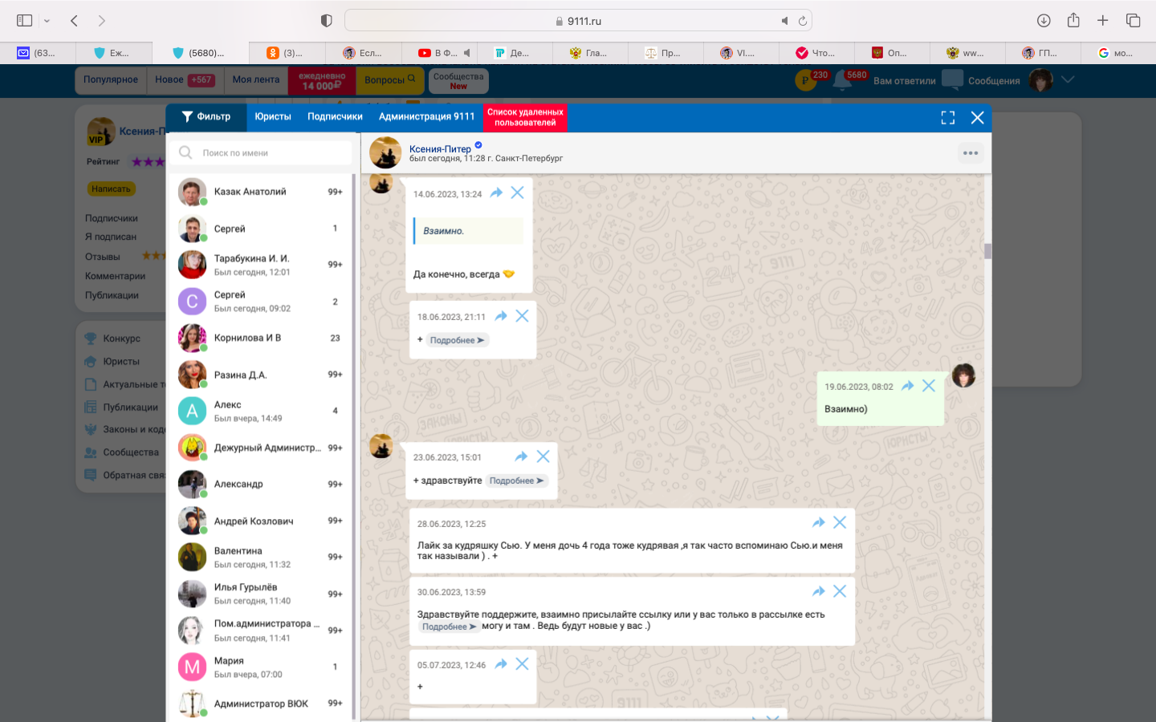
Task: Open the three-dots menu for Ксения-Питер chat
Action: click(x=971, y=153)
